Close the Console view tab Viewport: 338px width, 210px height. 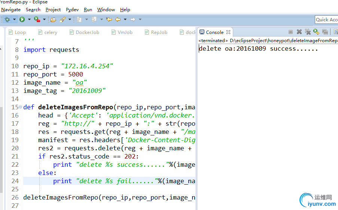tap(228, 32)
